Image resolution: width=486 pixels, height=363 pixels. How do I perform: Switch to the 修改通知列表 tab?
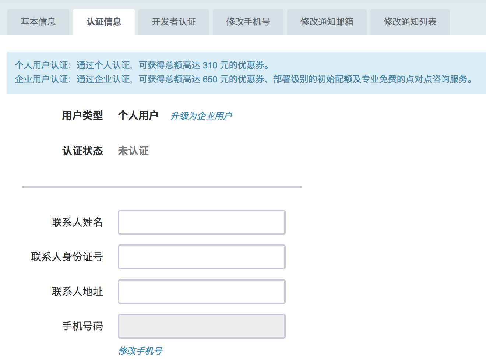[410, 22]
